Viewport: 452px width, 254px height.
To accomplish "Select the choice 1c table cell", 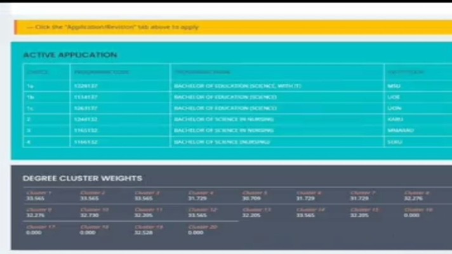I will (30, 108).
